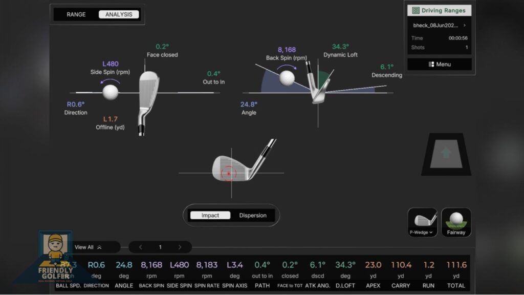This screenshot has height=295, width=524.
Task: Click the 8,168 Back Spin value
Action: pos(287,50)
